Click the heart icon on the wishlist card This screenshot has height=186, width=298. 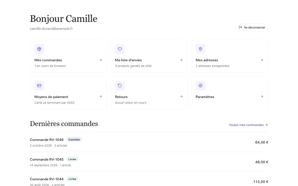(x=120, y=49)
